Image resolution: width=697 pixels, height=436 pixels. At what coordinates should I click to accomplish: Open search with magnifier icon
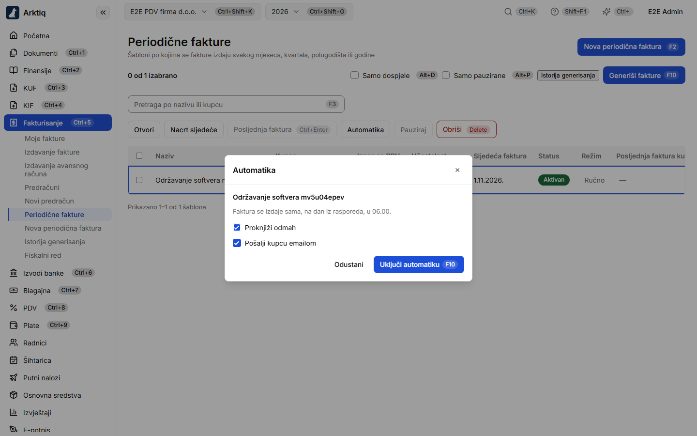click(508, 12)
